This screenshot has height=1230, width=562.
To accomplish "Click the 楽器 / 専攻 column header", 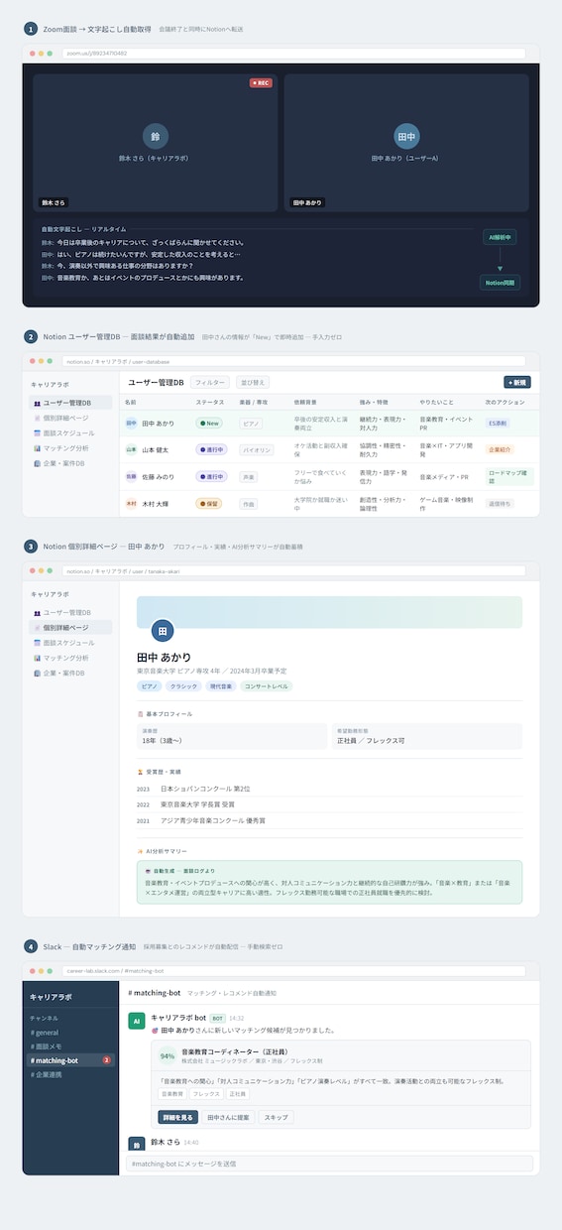I will click(x=254, y=402).
